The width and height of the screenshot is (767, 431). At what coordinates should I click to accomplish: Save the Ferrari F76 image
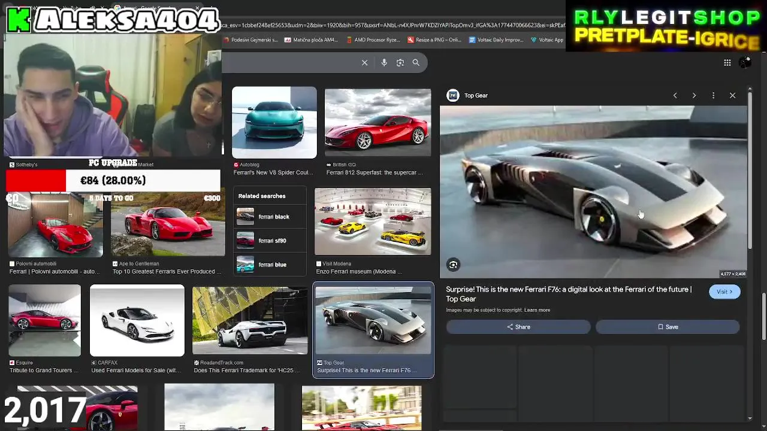pyautogui.click(x=668, y=327)
